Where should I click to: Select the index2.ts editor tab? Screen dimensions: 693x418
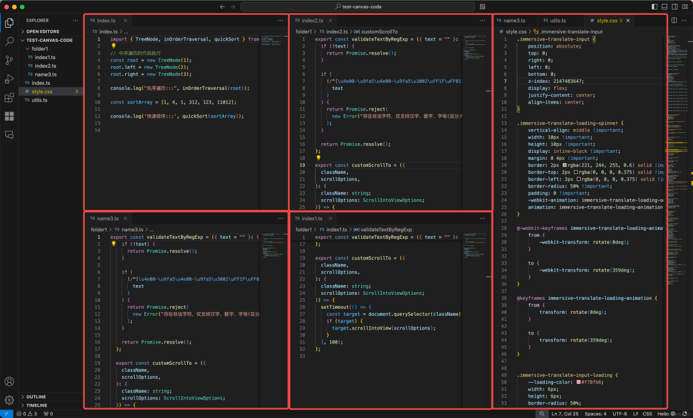click(312, 21)
